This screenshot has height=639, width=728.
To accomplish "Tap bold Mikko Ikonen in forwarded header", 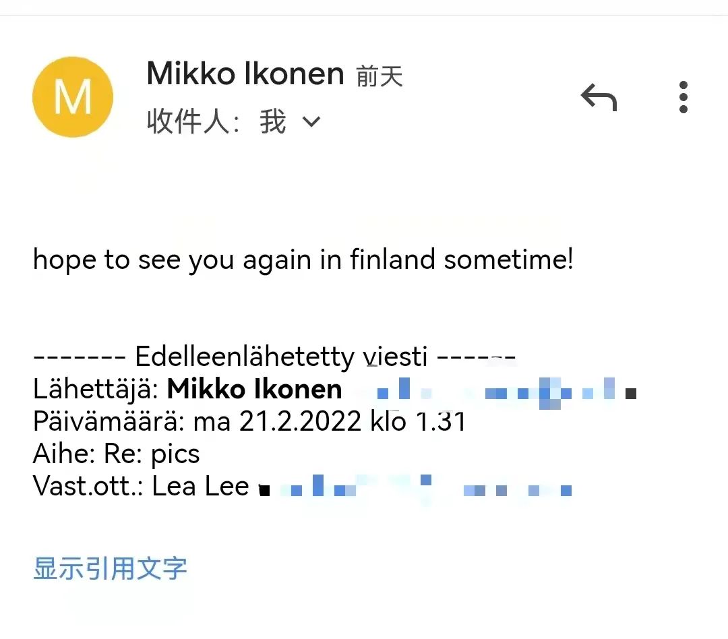I will (x=255, y=389).
